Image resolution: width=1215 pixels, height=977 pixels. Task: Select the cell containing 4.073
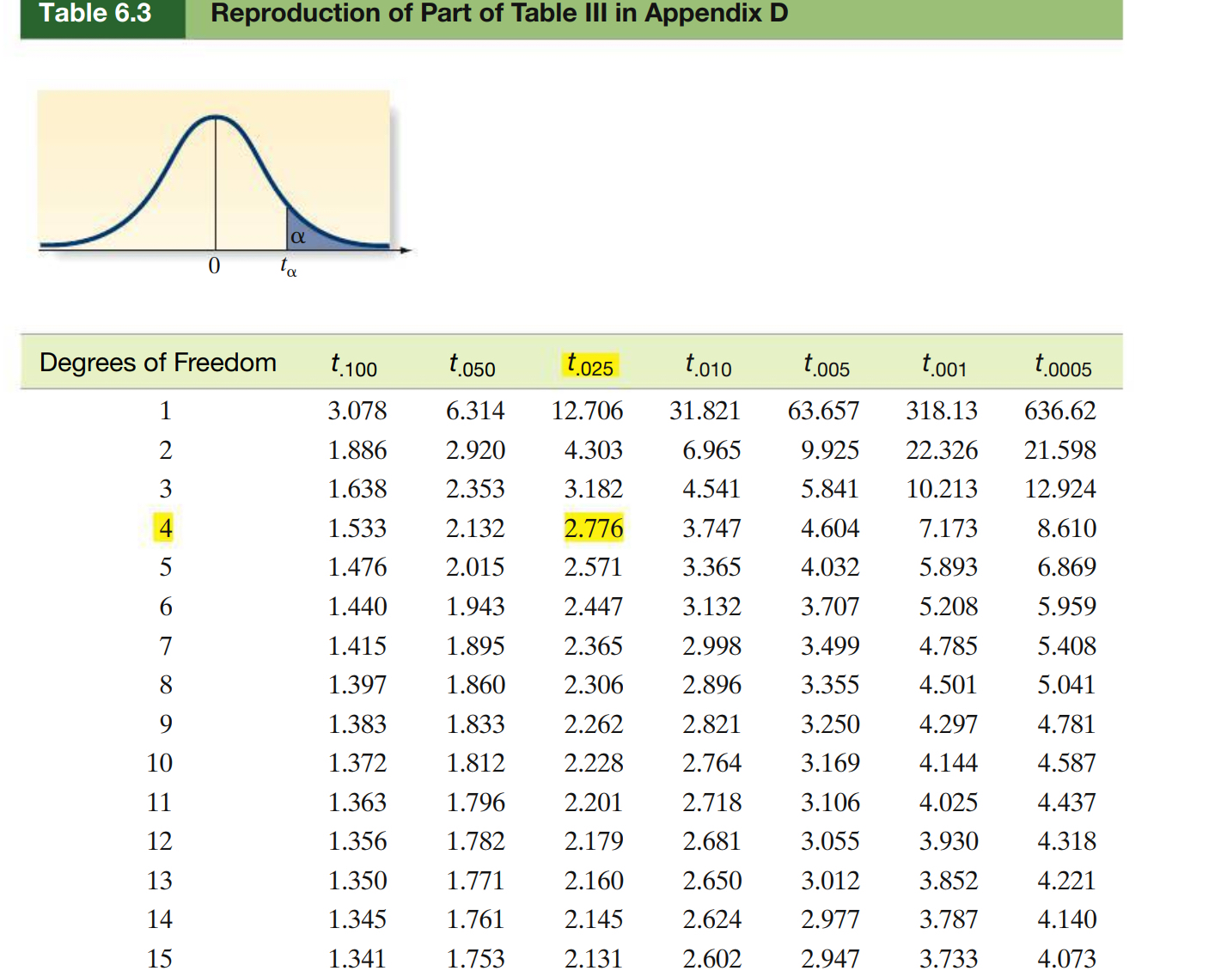click(x=1066, y=958)
